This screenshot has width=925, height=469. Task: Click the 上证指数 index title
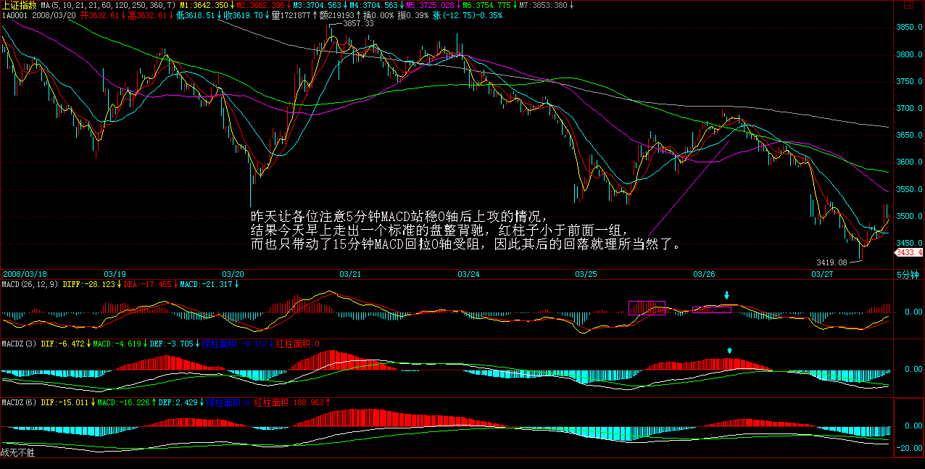(18, 5)
